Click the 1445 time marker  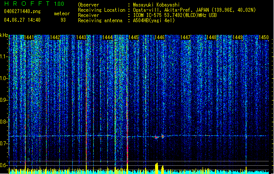[133, 37]
